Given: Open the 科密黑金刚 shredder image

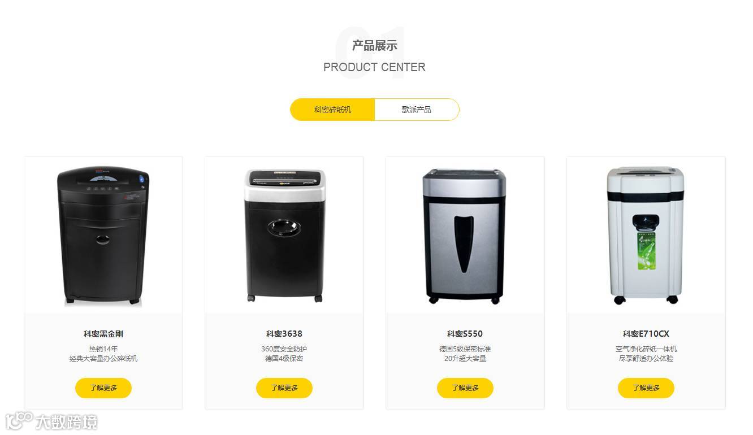Looking at the screenshot, I should (103, 235).
